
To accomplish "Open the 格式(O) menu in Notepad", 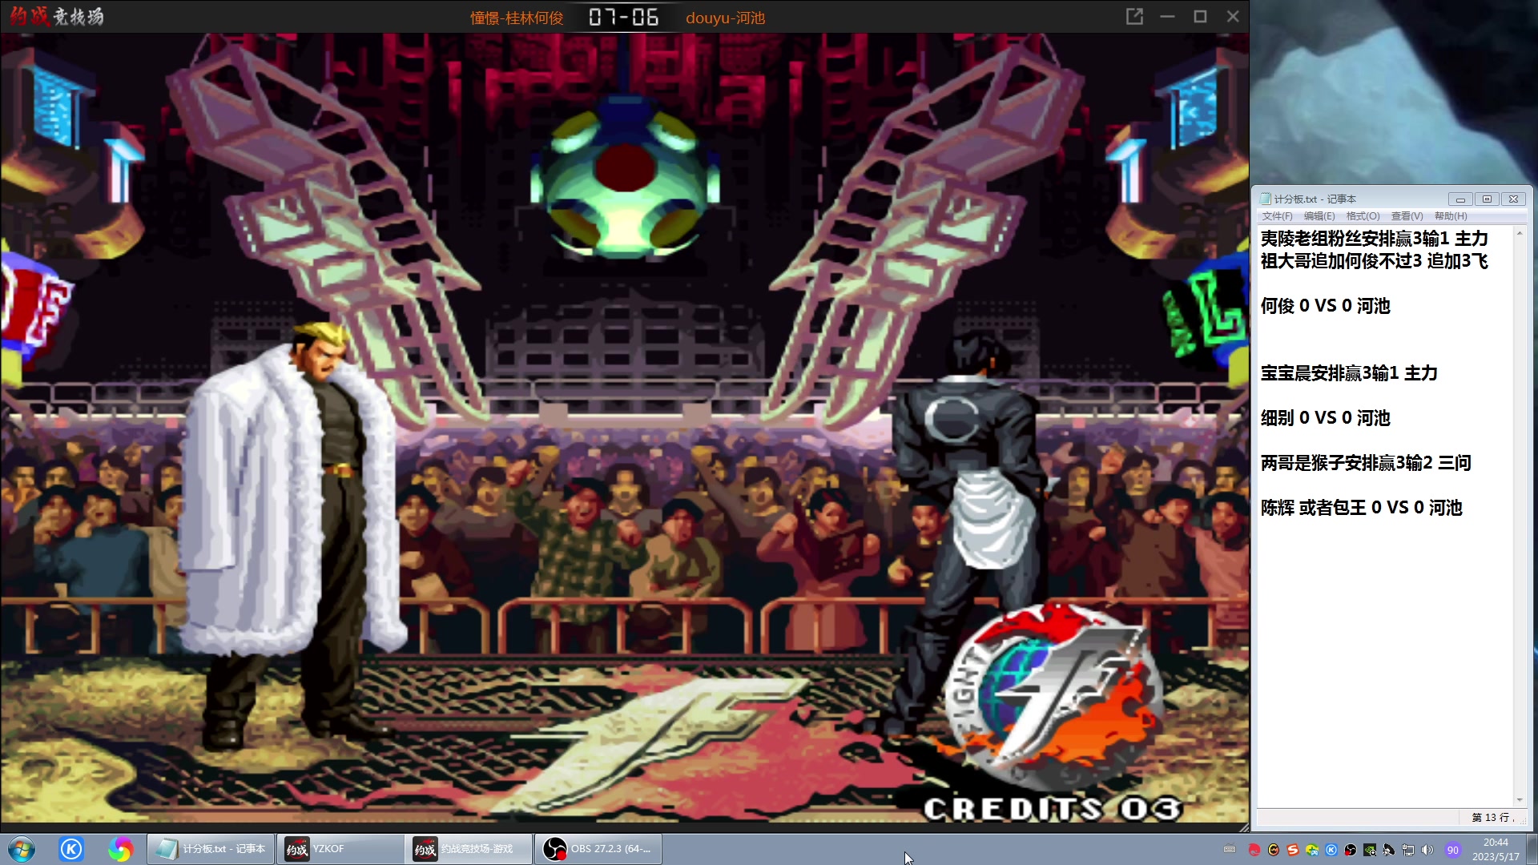I will 1363,216.
